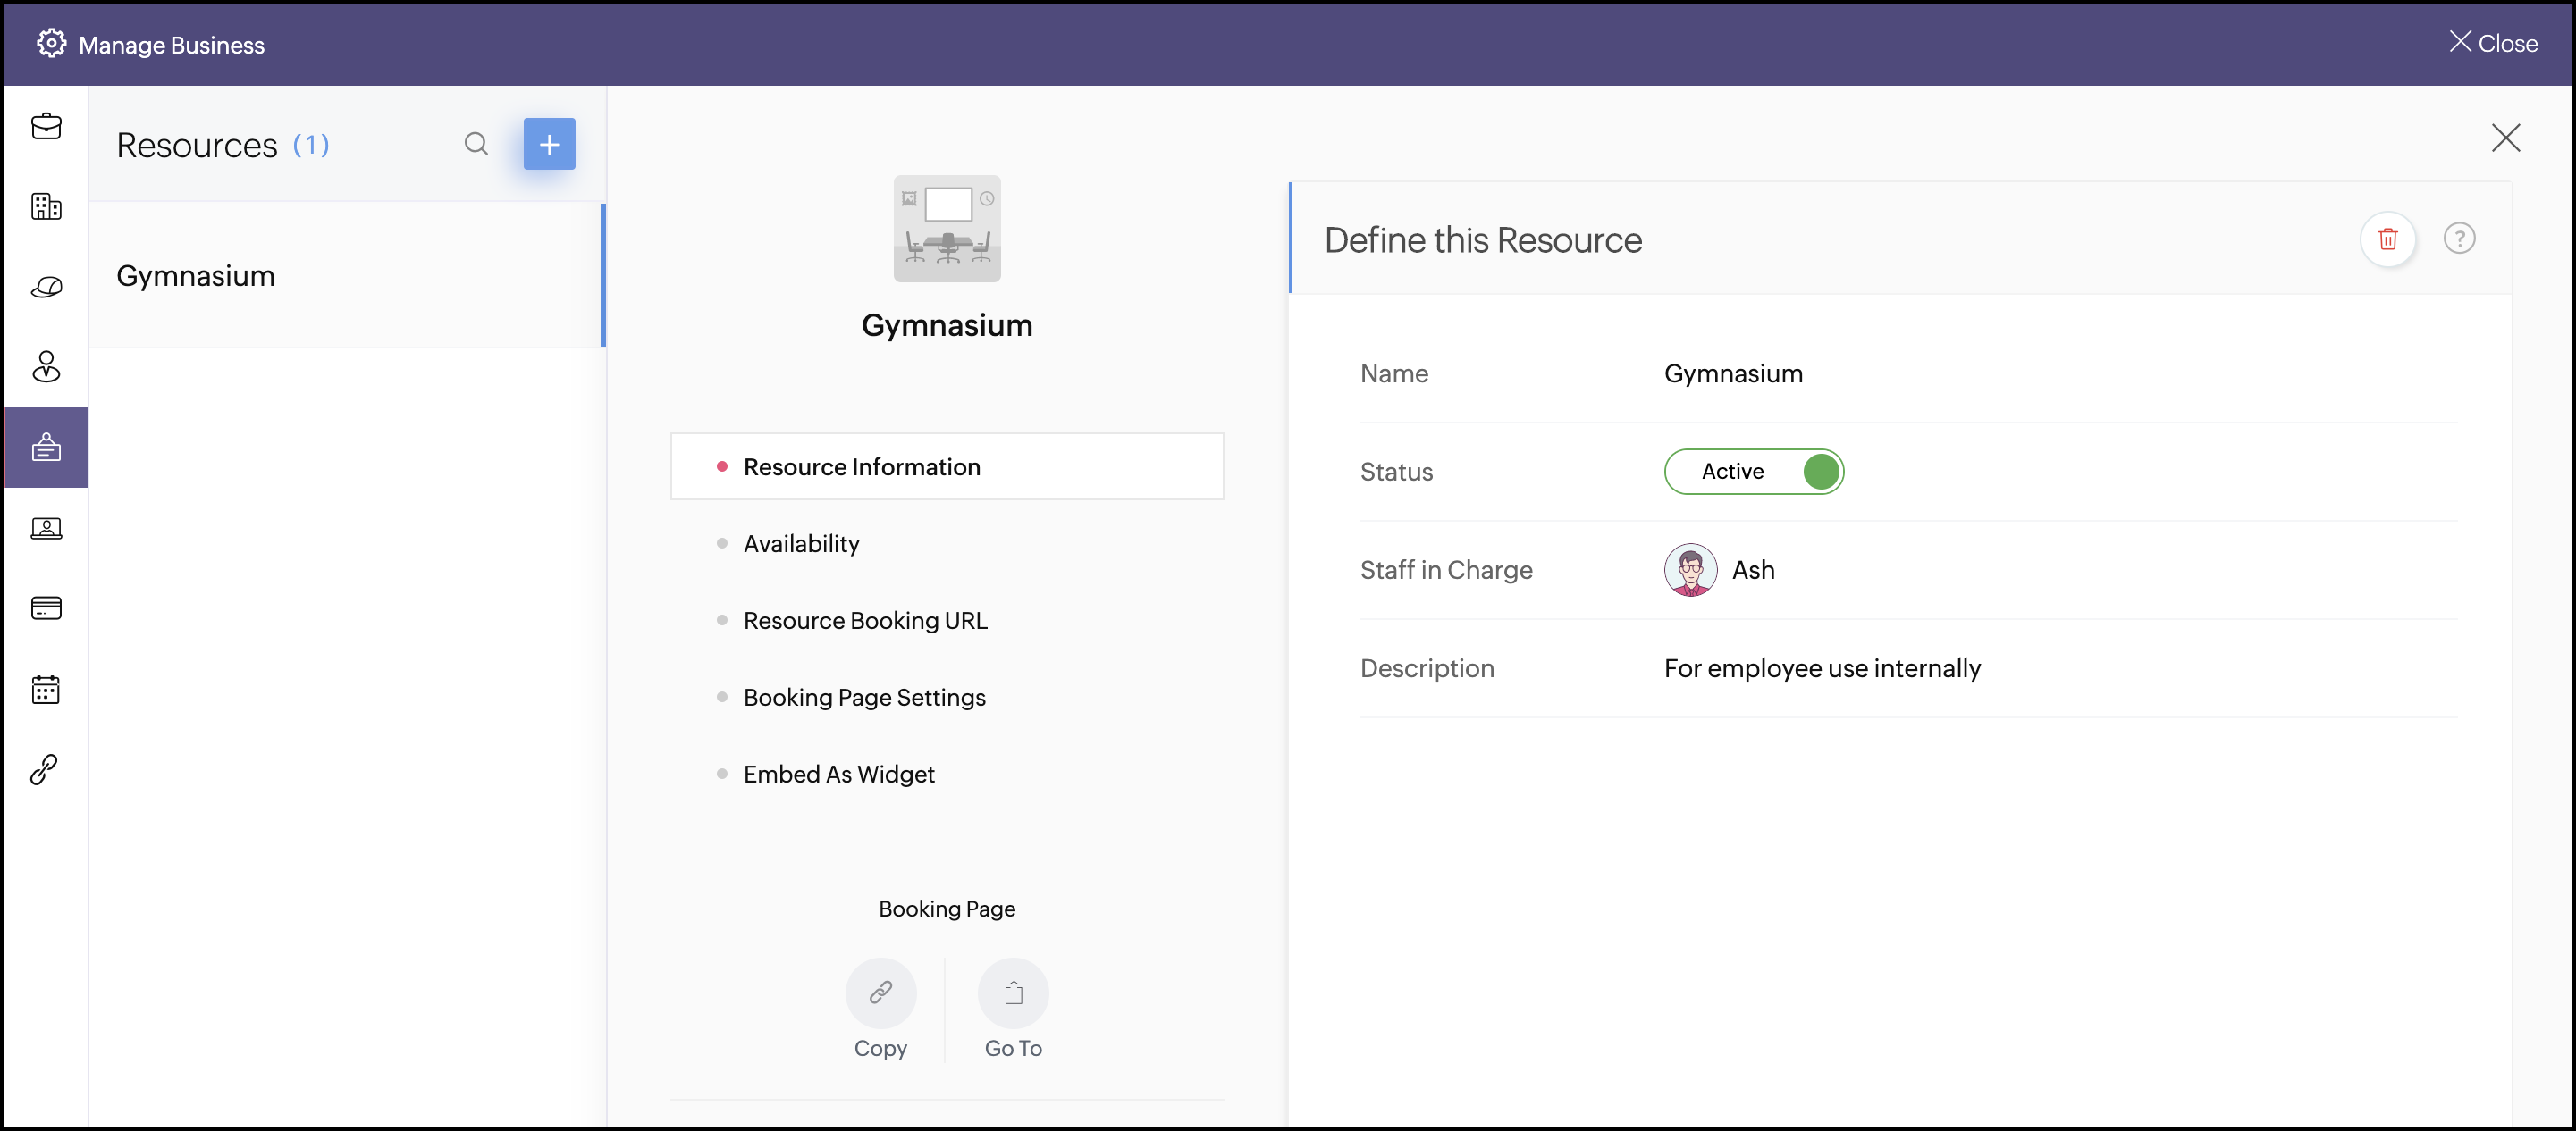Open the briefcase icon in sidebar
Viewport: 2576px width, 1131px height.
click(46, 127)
